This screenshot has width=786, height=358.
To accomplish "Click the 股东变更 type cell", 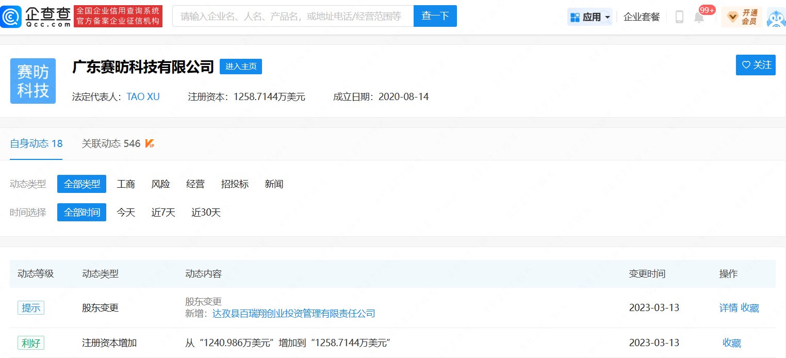I will pos(101,308).
